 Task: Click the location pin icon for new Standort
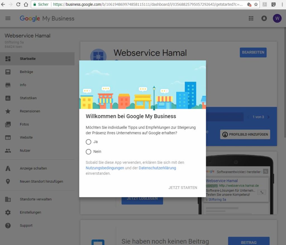pyautogui.click(x=8, y=182)
